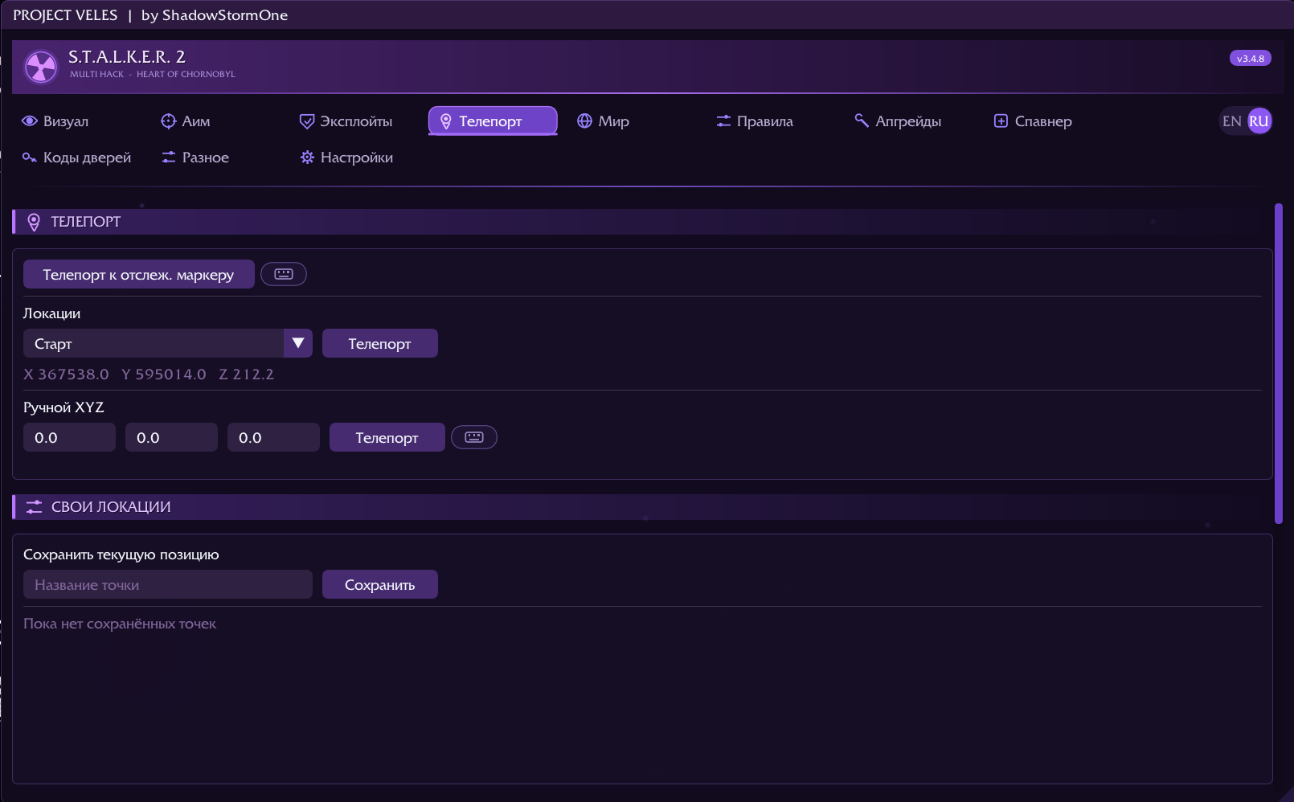Viewport: 1294px width, 802px height.
Task: Switch to the Разное tab
Action: point(195,158)
